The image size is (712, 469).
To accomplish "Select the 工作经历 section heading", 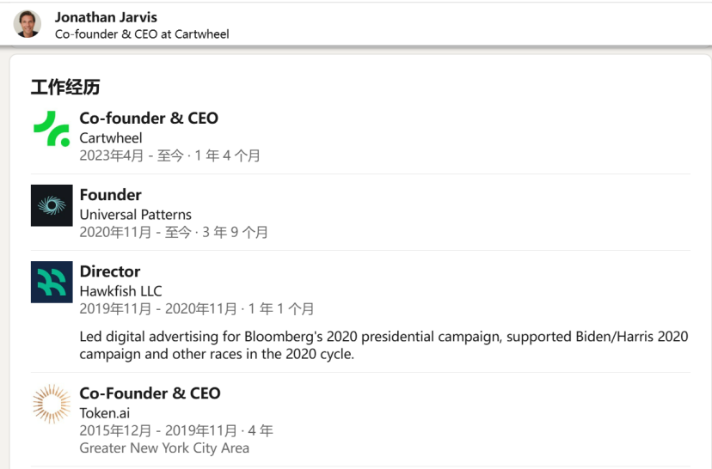I will tap(65, 87).
